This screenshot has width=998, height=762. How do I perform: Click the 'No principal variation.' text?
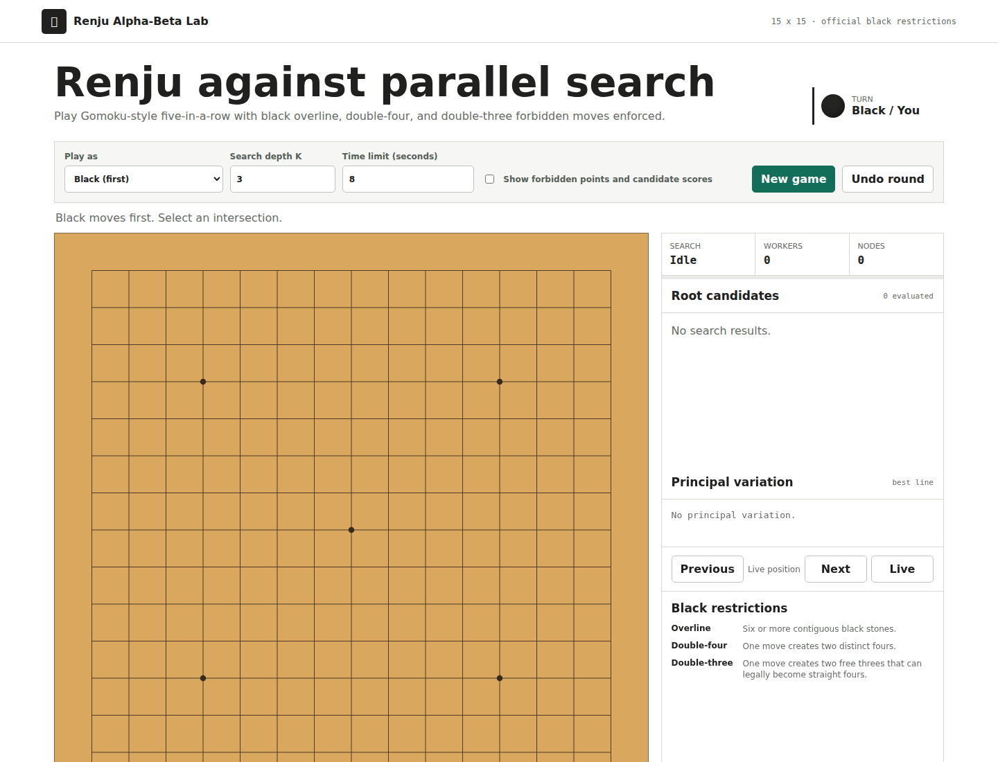(733, 515)
